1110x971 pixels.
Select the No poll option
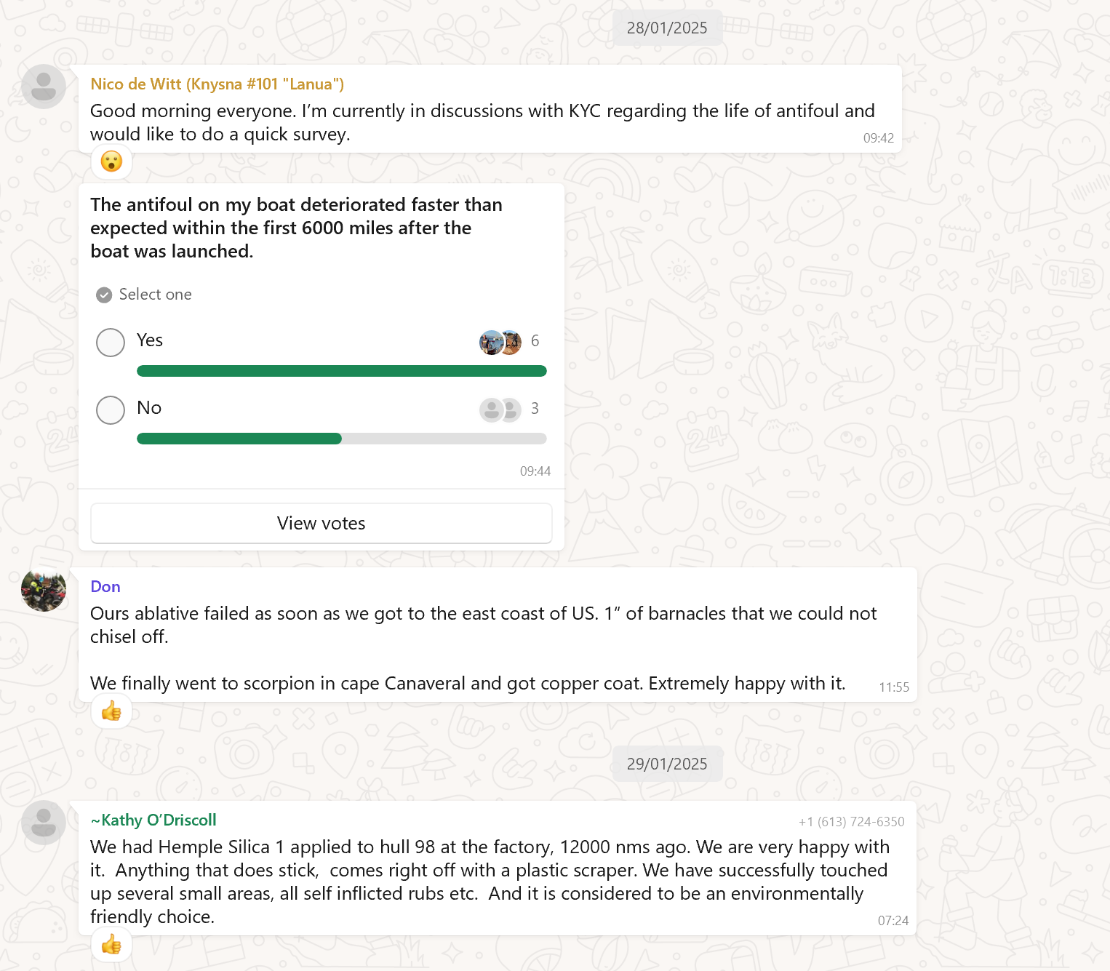click(x=111, y=410)
